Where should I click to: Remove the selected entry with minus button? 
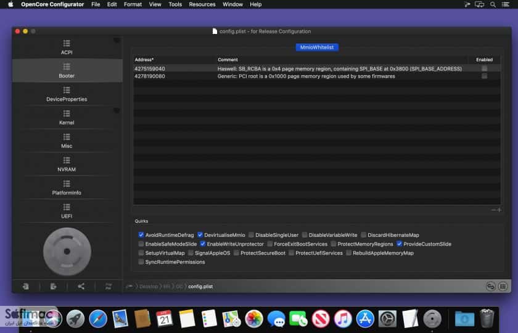click(x=494, y=210)
